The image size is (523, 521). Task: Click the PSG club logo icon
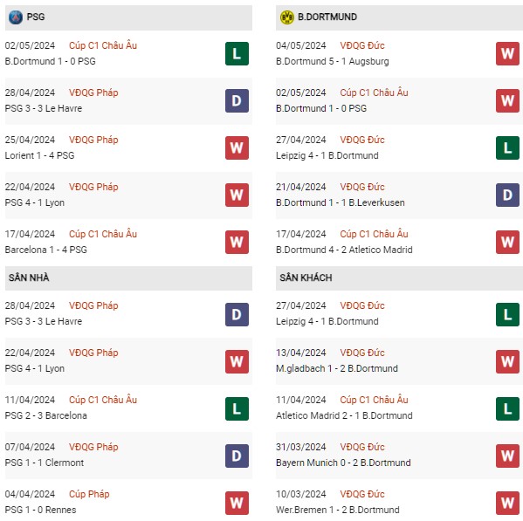[x=16, y=17]
